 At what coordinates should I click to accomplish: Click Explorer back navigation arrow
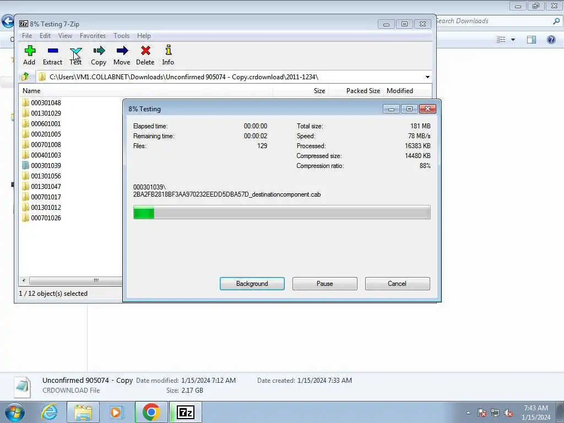coord(8,21)
